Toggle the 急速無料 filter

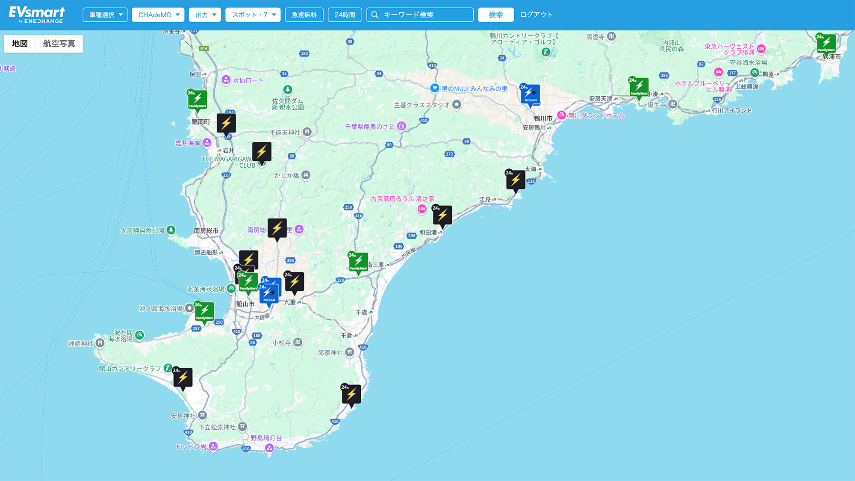(304, 15)
